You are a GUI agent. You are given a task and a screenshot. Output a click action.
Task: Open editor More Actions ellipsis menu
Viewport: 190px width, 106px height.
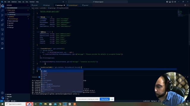pos(188,5)
